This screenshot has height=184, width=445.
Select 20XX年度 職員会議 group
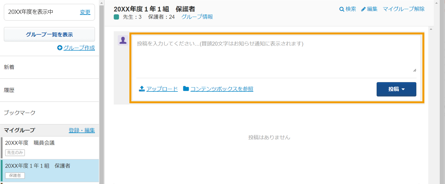coord(49,148)
